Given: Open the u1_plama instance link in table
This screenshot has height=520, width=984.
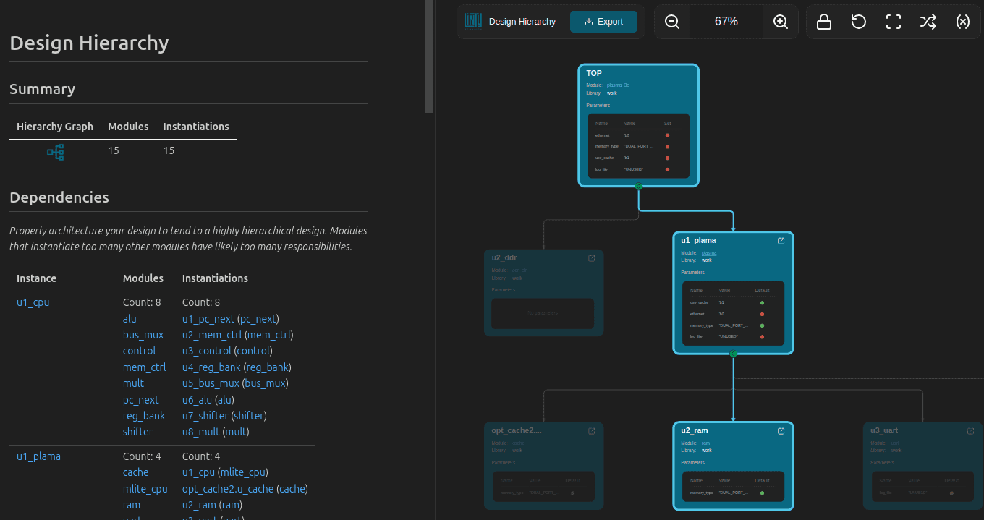Looking at the screenshot, I should pyautogui.click(x=38, y=456).
